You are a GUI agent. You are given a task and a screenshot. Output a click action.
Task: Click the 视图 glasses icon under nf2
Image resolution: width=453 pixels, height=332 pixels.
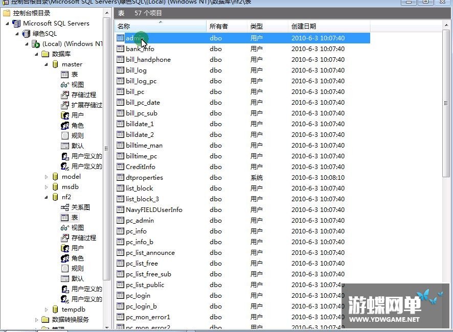(x=65, y=228)
